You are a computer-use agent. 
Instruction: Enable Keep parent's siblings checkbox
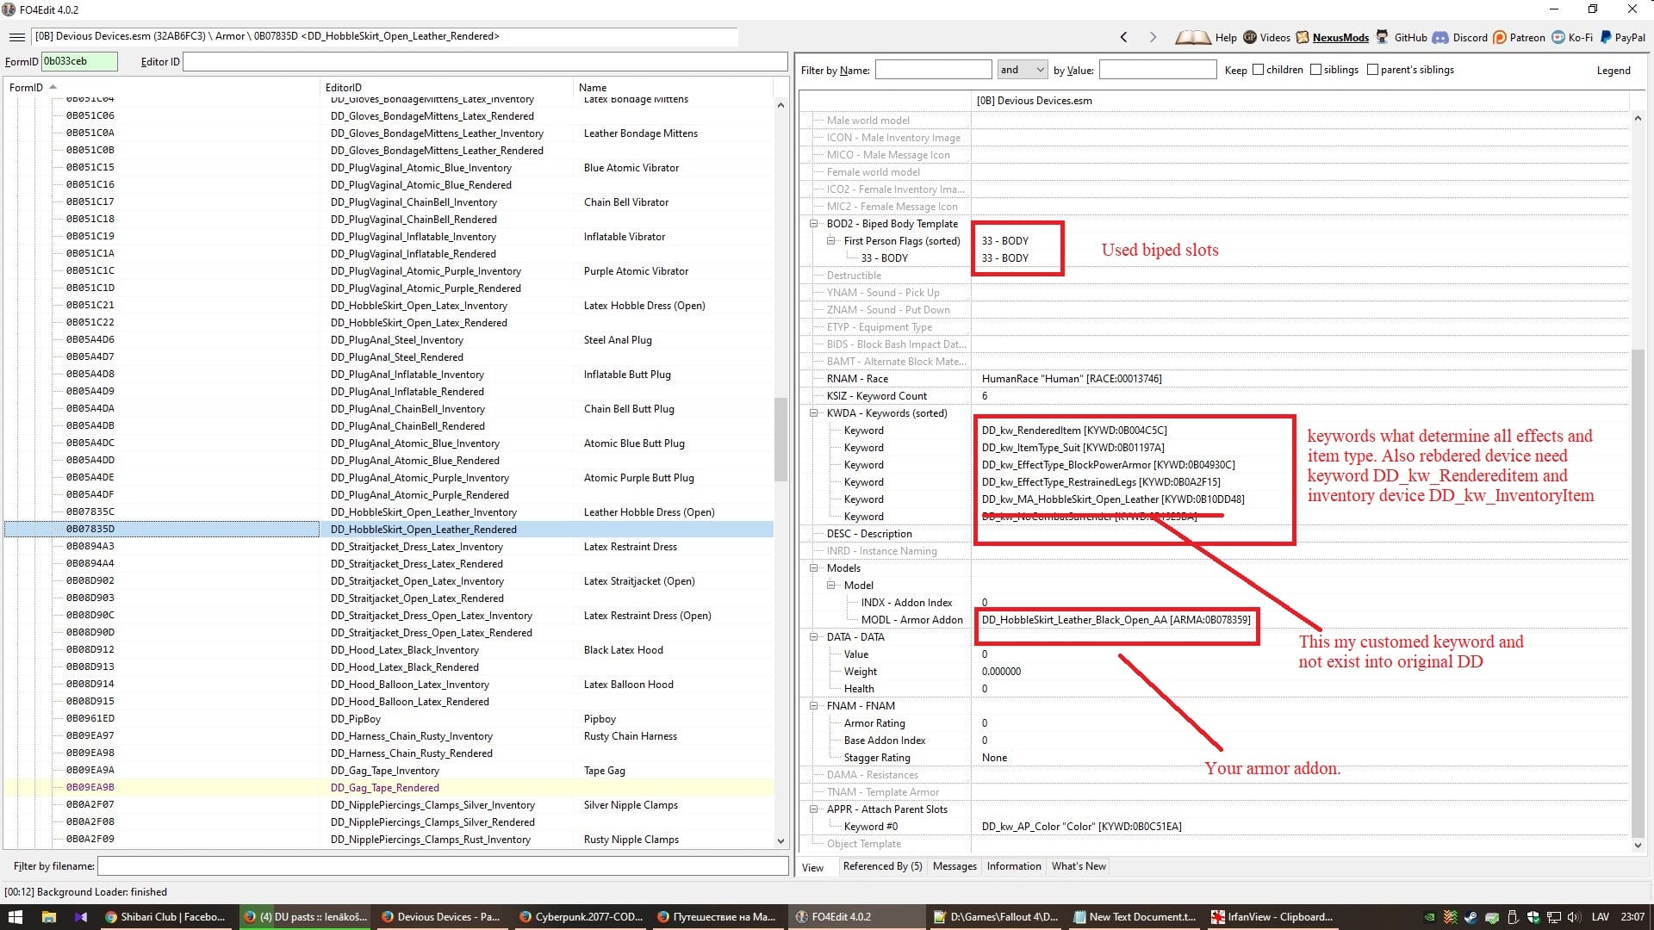pos(1372,70)
